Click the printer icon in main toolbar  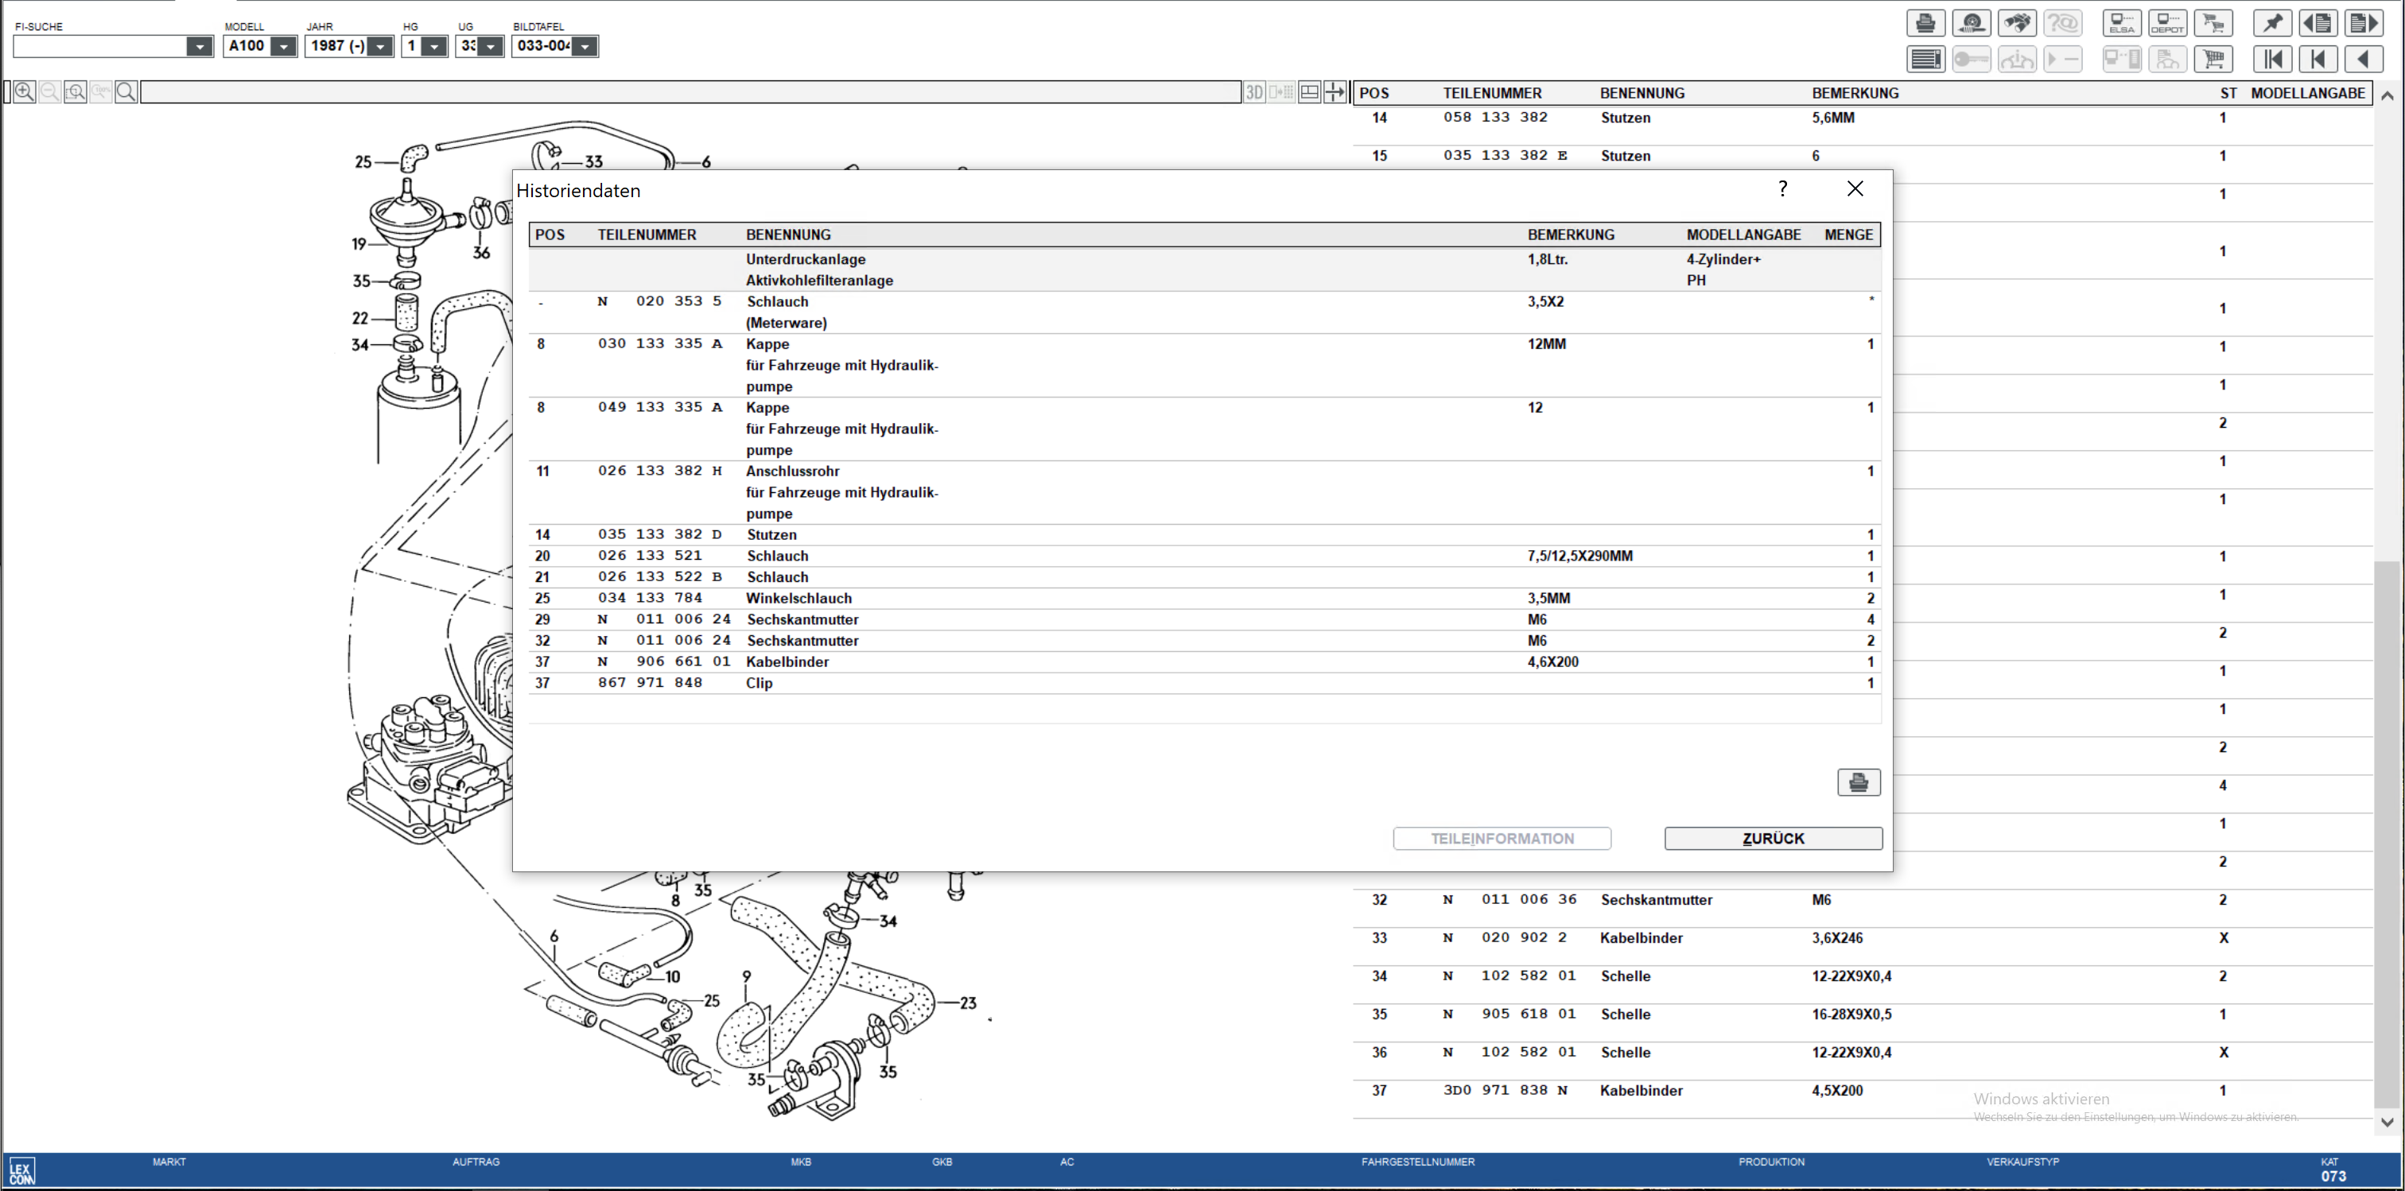(1925, 23)
